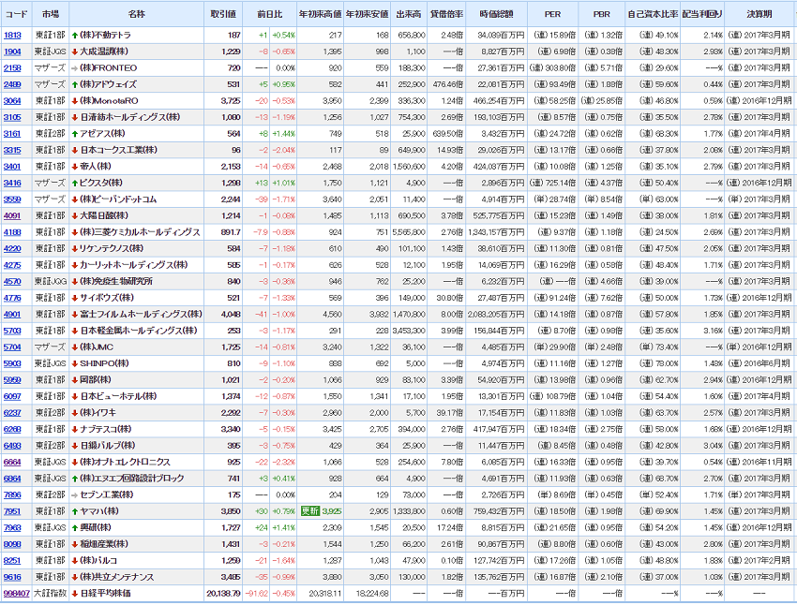The height and width of the screenshot is (605, 797).
Task: Open stock code link 3416
Action: click(12, 183)
